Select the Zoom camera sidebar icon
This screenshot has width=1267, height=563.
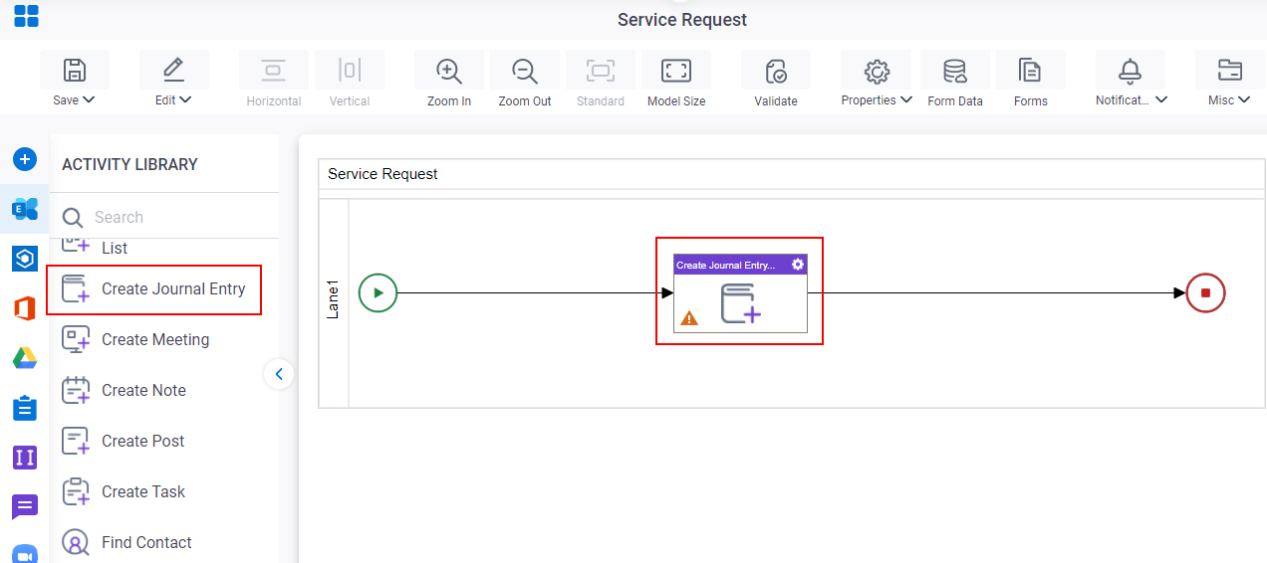pyautogui.click(x=25, y=553)
